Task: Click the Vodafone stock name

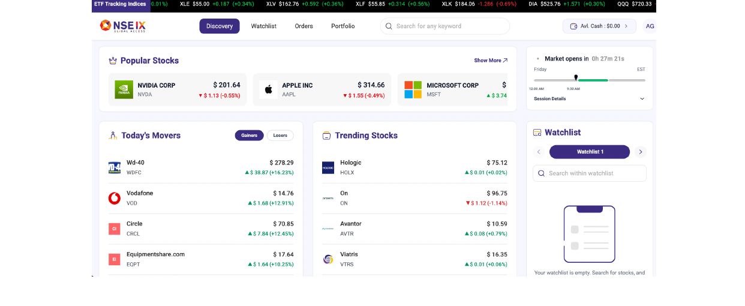Action: click(140, 193)
